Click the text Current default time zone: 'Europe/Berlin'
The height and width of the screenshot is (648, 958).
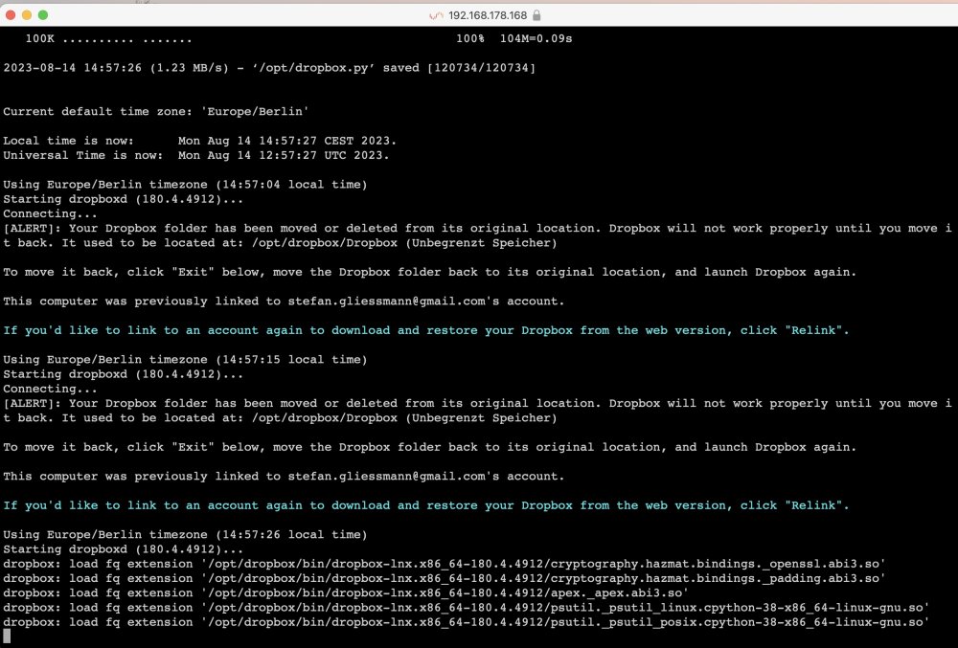(x=156, y=112)
